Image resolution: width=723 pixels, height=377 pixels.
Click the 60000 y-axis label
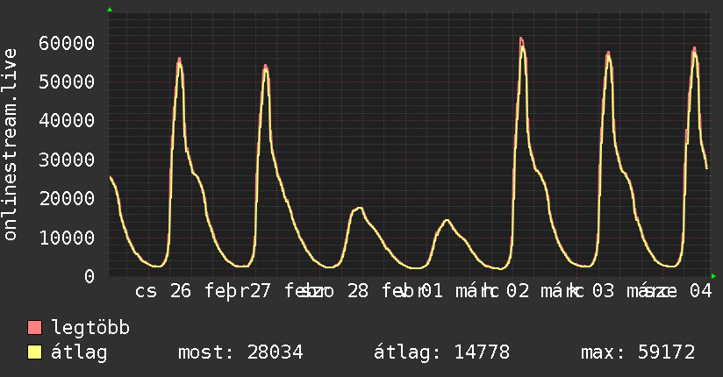67,43
